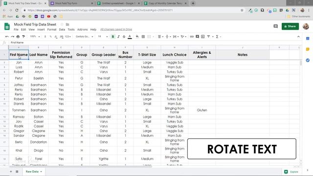Move document with the folder icon
Screen dimensions: 313x176
pos(67,24)
